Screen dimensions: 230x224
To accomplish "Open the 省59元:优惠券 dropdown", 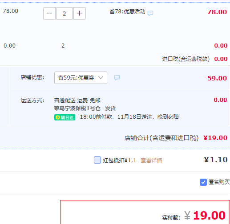I will click(81, 78).
